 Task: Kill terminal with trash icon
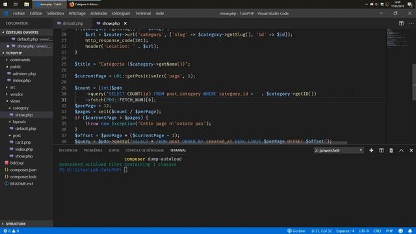pyautogui.click(x=391, y=150)
